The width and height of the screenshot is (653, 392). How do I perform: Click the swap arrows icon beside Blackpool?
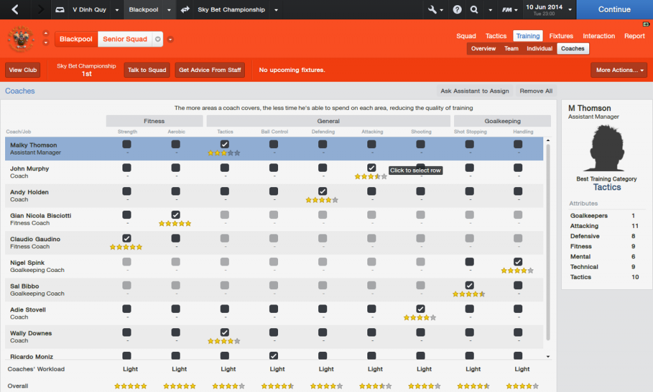(185, 9)
